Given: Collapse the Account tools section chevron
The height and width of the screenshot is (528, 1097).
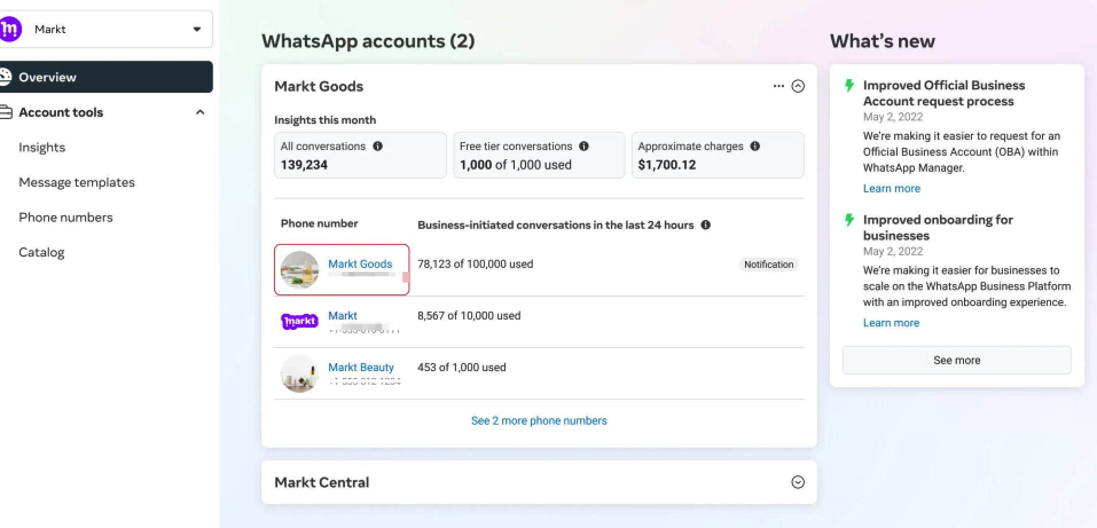Looking at the screenshot, I should [200, 112].
